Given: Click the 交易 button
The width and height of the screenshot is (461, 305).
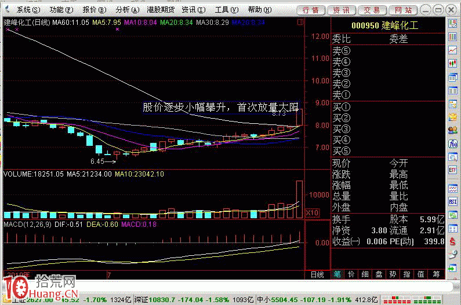Looking at the screenshot, I should (x=372, y=10).
